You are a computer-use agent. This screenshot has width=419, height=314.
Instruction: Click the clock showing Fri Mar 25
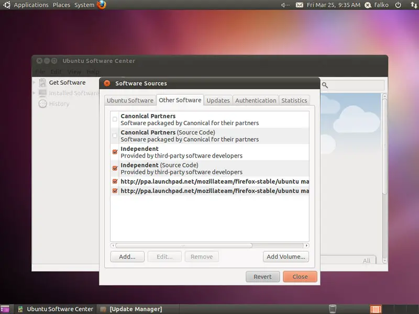(x=333, y=5)
